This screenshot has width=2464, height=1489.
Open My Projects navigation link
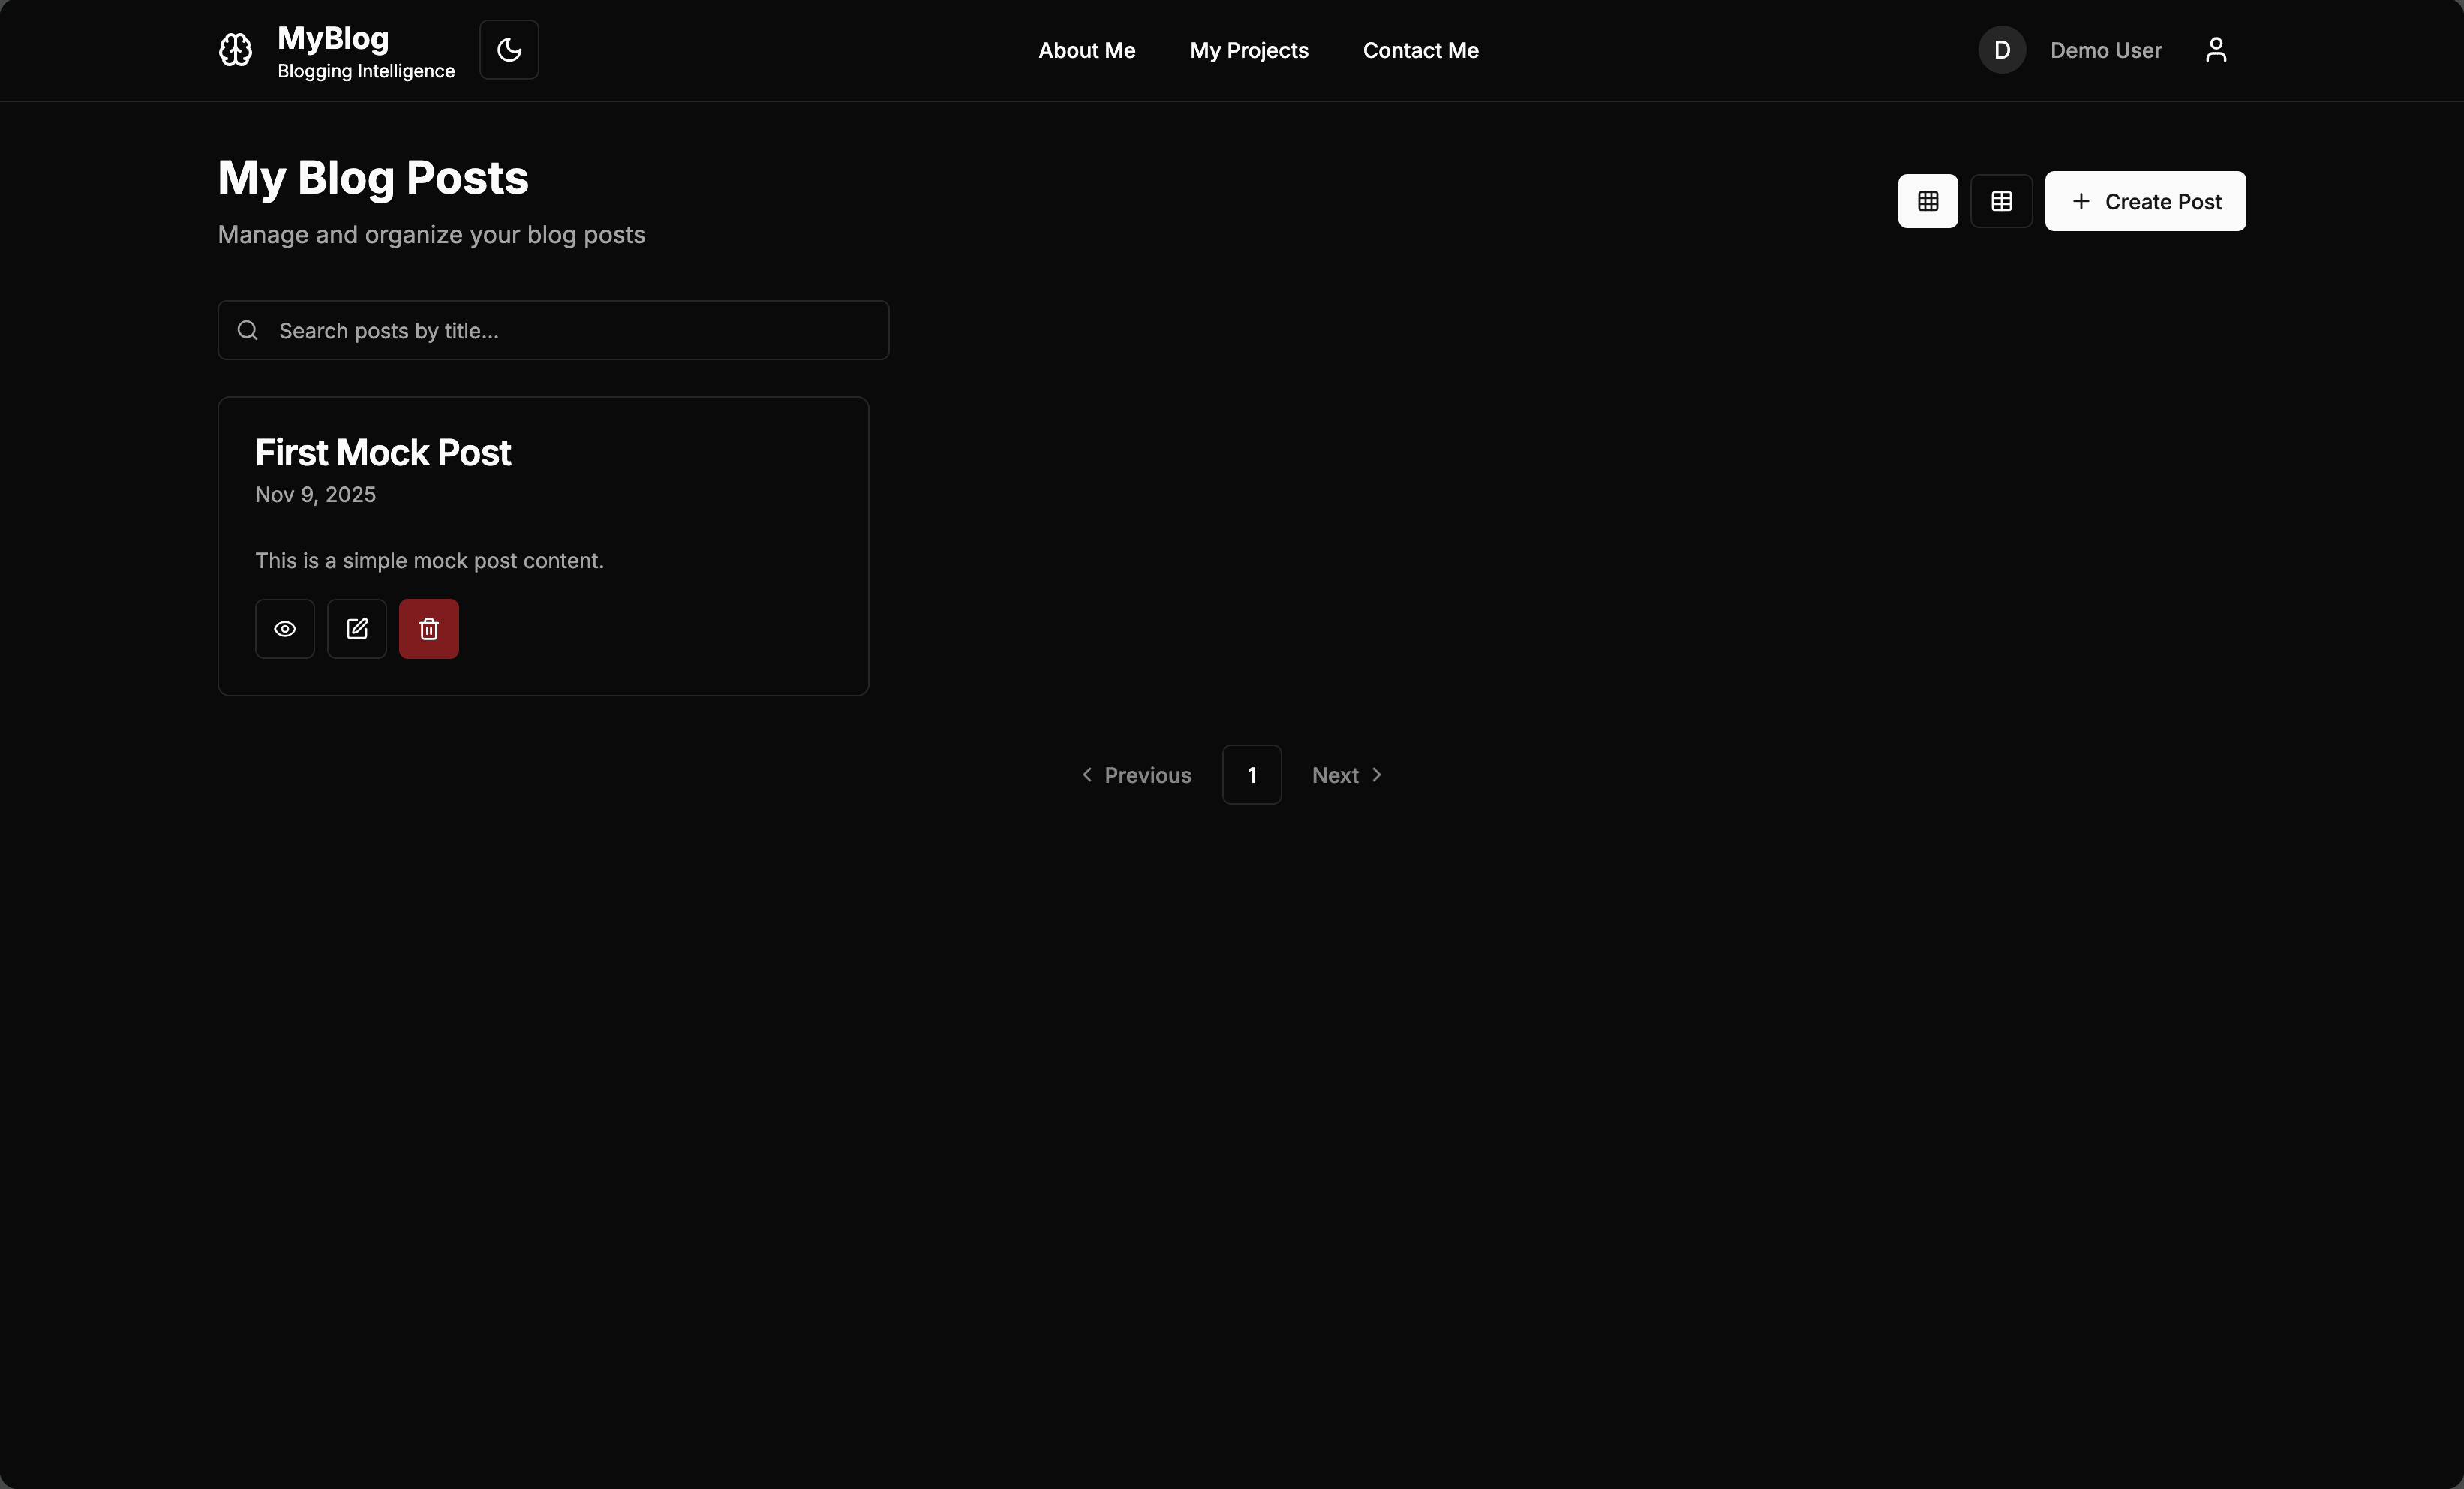tap(1248, 50)
